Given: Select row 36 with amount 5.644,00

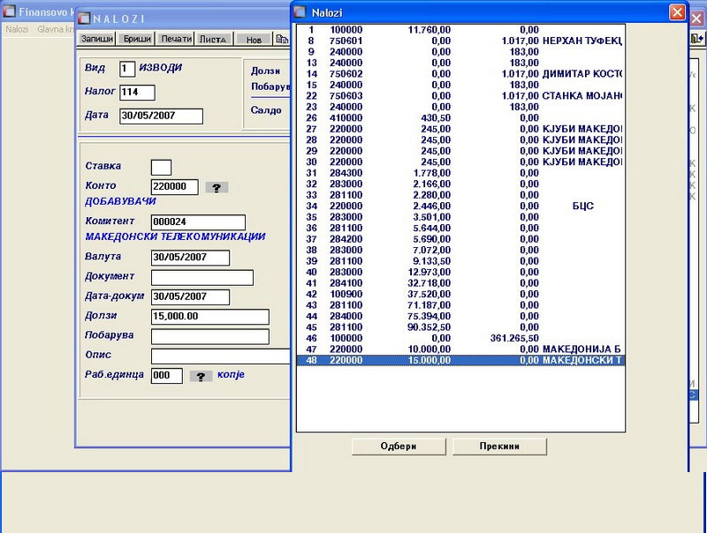Looking at the screenshot, I should [460, 229].
